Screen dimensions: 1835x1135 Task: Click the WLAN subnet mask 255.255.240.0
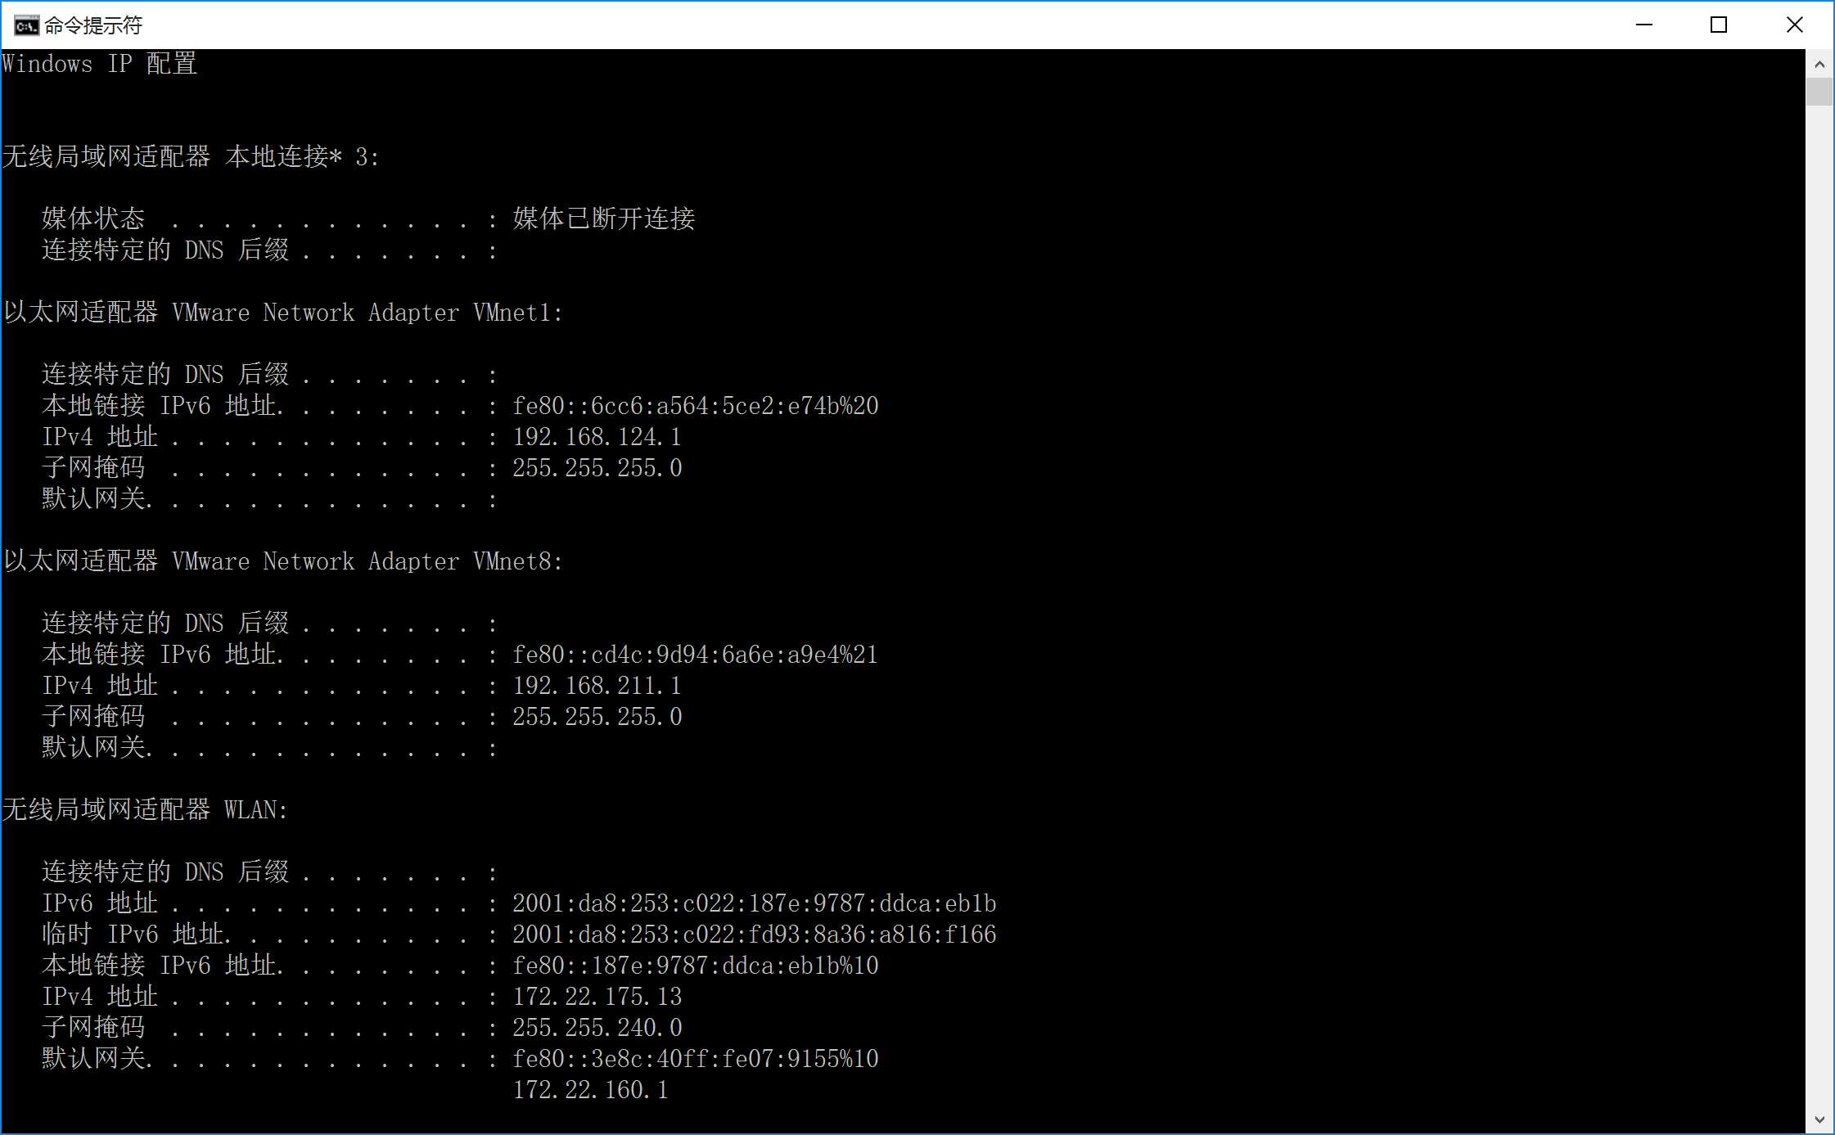(597, 1028)
